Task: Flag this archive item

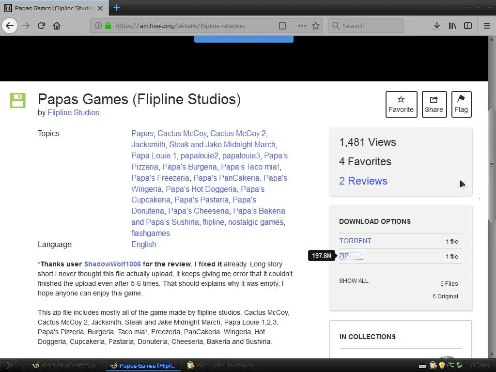Action: pyautogui.click(x=461, y=105)
